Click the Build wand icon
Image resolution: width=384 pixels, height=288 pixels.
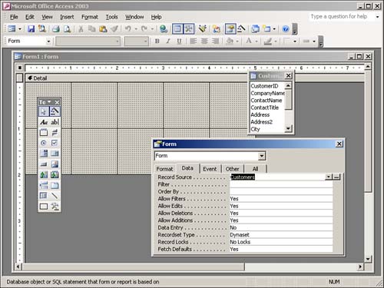pos(242,28)
